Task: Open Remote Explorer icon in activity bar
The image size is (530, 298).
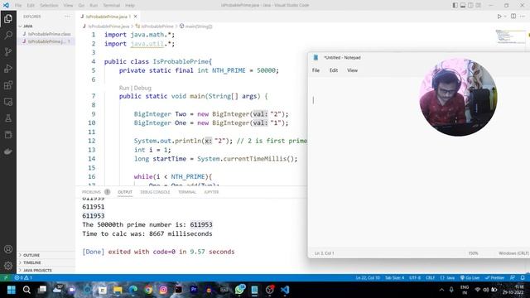Action: (8, 101)
